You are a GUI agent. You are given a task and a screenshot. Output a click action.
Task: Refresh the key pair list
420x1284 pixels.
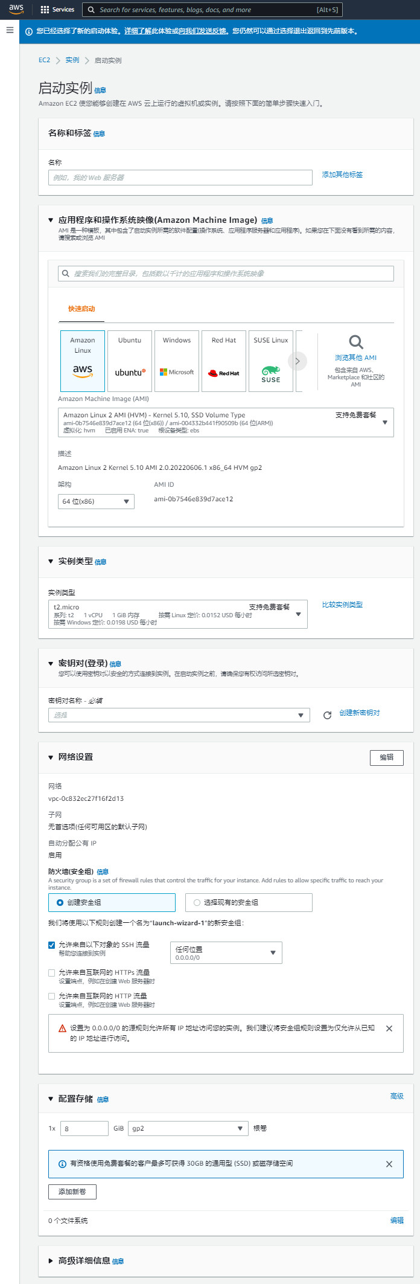click(327, 715)
